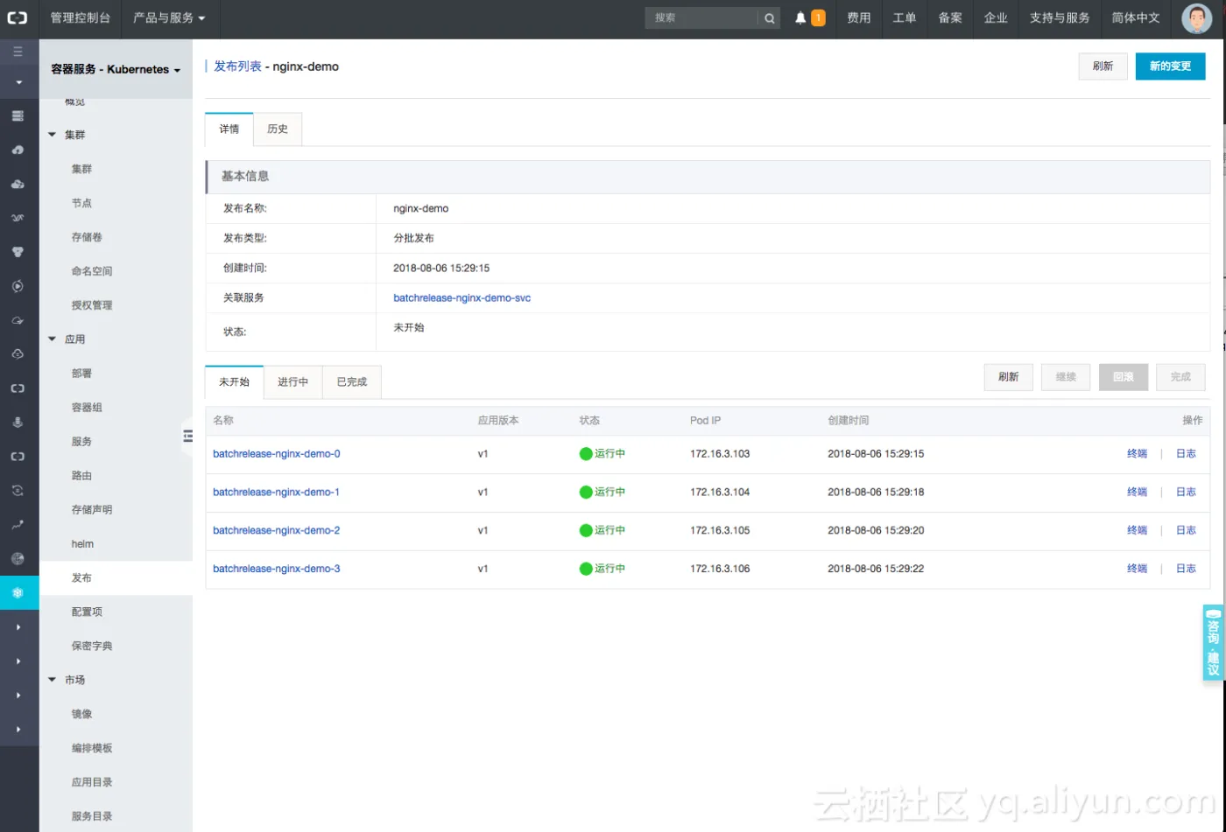Screen dimensions: 1226x832
Task: Open the user avatar menu
Action: (1196, 18)
